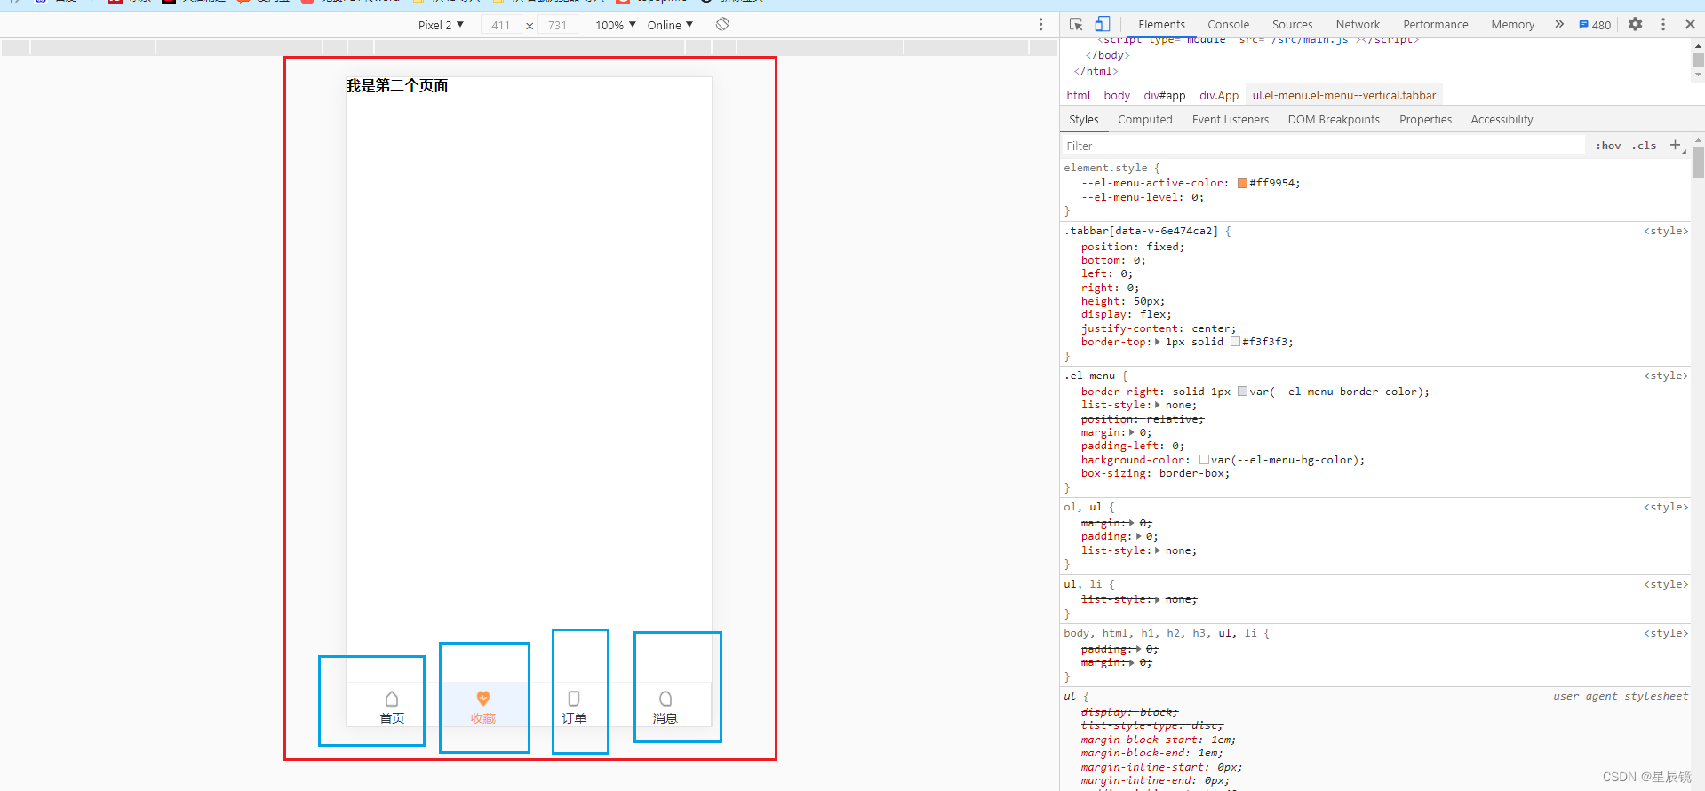The width and height of the screenshot is (1705, 791).
Task: Toggle the device toolbar icon
Action: pos(1102,25)
